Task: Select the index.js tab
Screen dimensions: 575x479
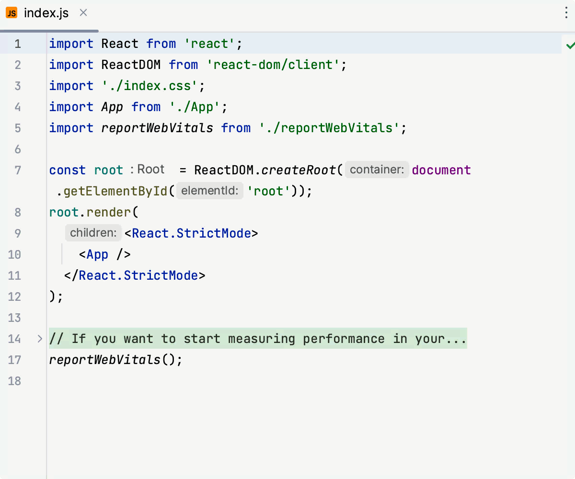Action: pos(46,13)
